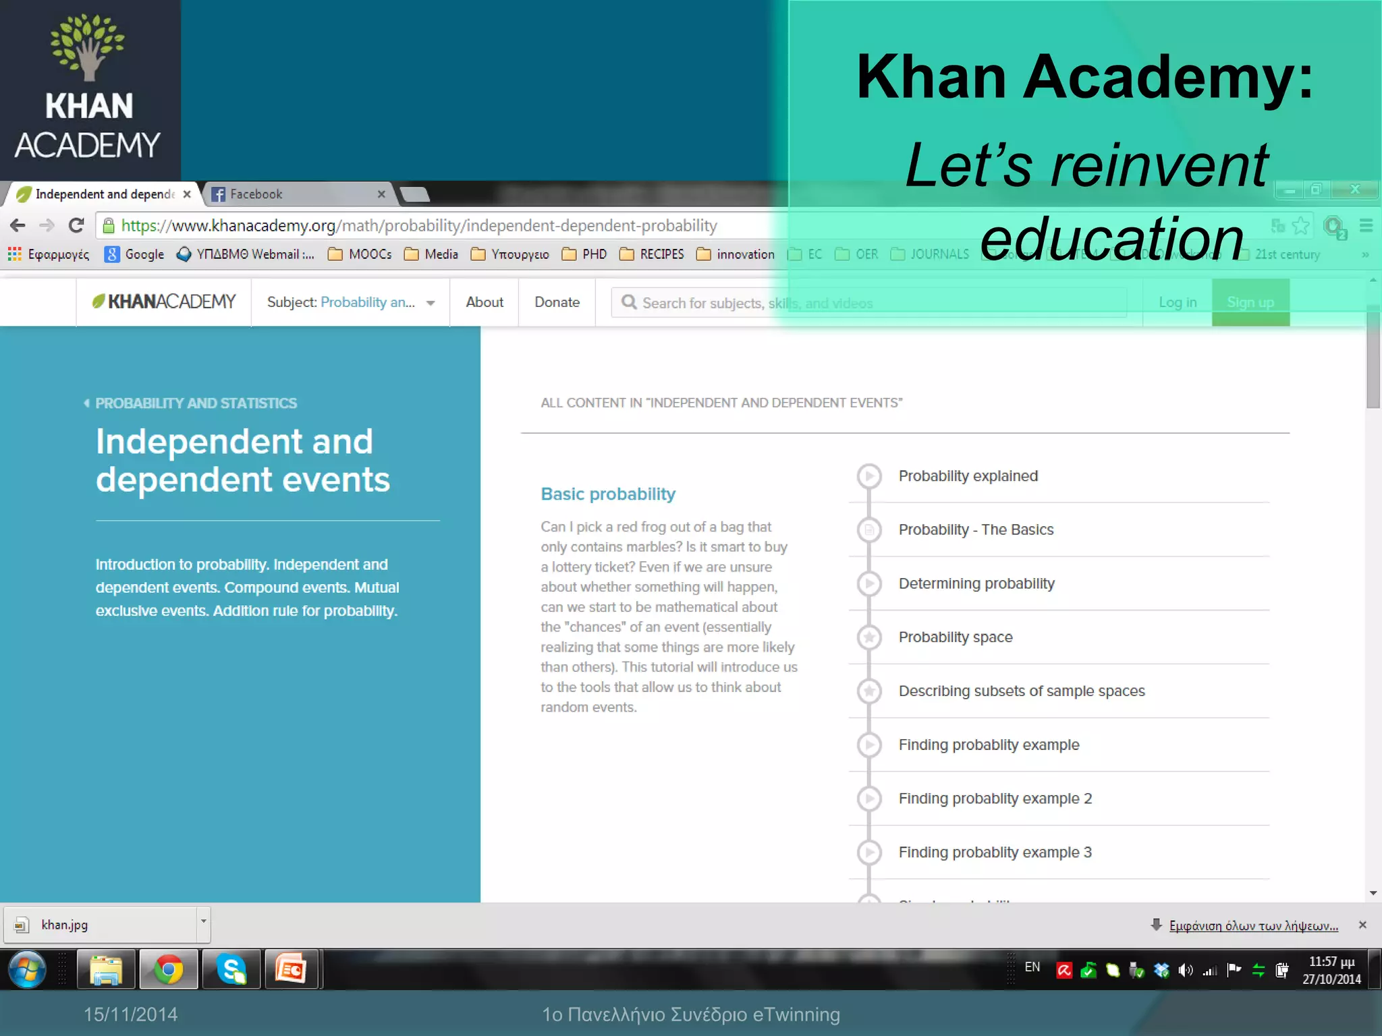Click the scrollbar down arrow
Image resolution: width=1382 pixels, height=1036 pixels.
click(x=1373, y=893)
